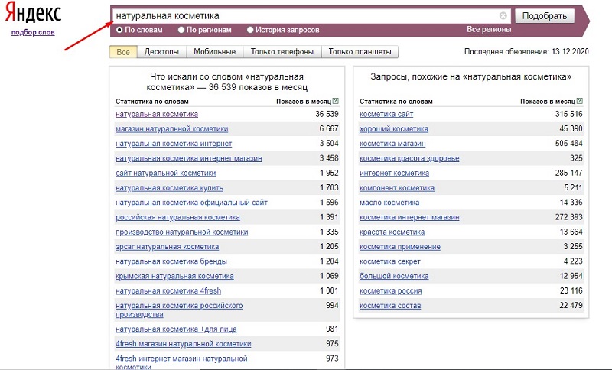Click the value '36 539' in the first row
Image resolution: width=612 pixels, height=370 pixels.
(x=327, y=114)
